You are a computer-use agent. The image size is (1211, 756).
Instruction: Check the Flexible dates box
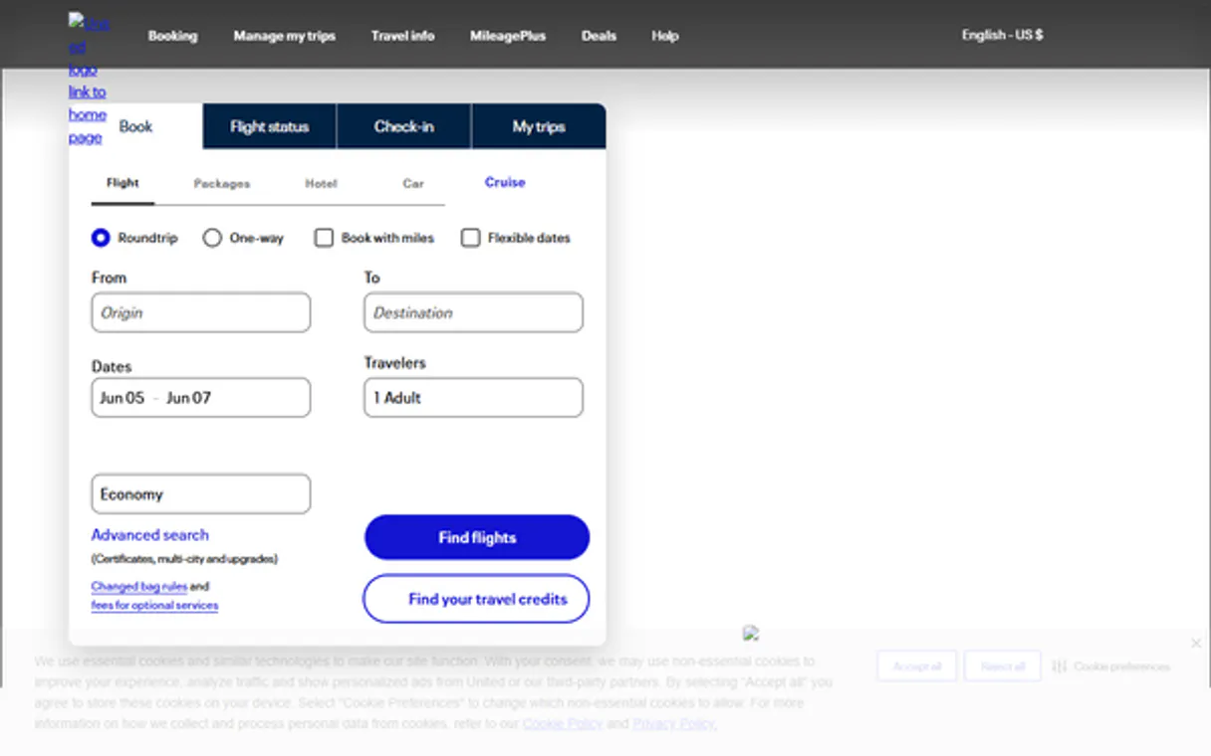tap(470, 239)
